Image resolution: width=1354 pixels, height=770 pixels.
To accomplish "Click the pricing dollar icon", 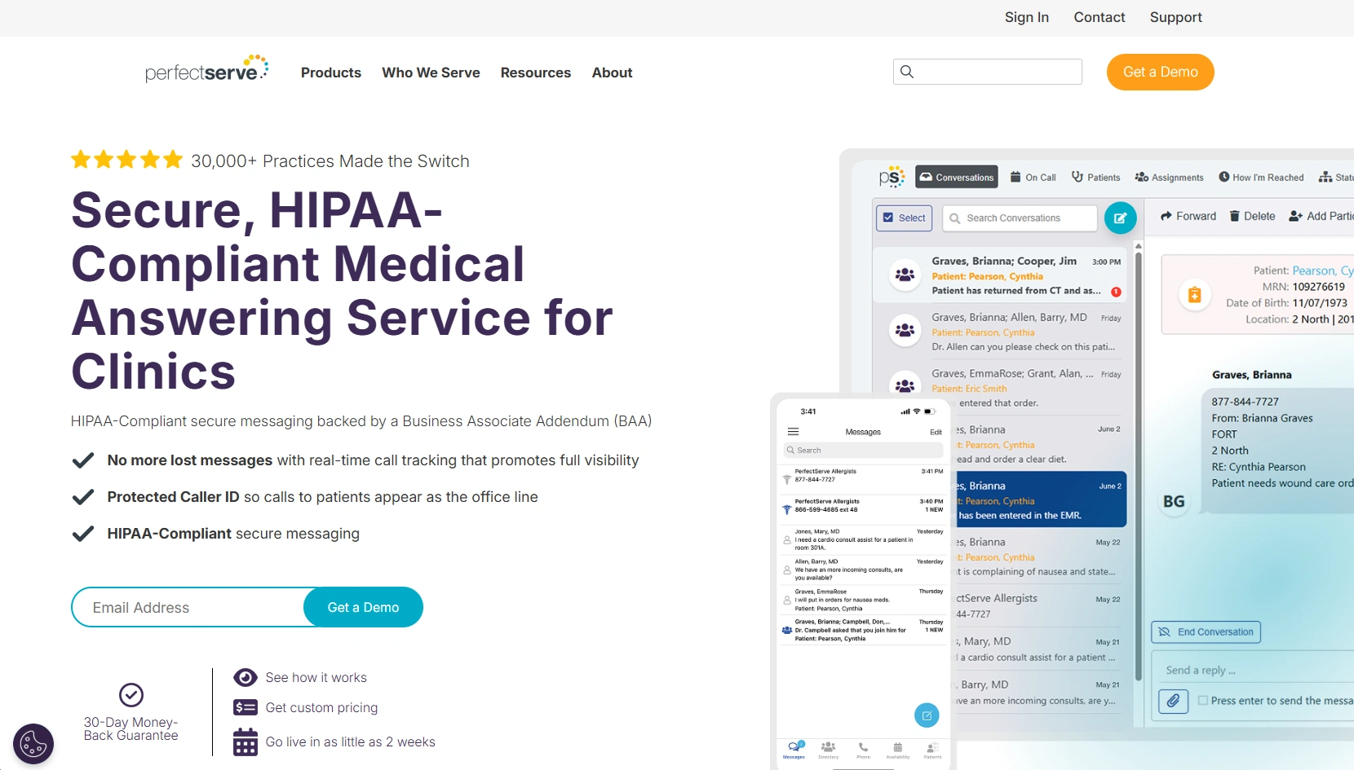I will point(246,707).
